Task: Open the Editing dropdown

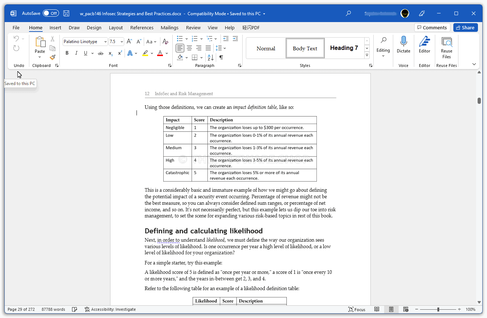Action: pyautogui.click(x=383, y=47)
